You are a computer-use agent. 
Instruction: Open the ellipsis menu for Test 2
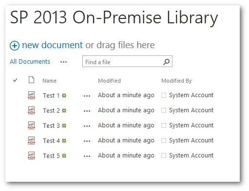pyautogui.click(x=87, y=111)
